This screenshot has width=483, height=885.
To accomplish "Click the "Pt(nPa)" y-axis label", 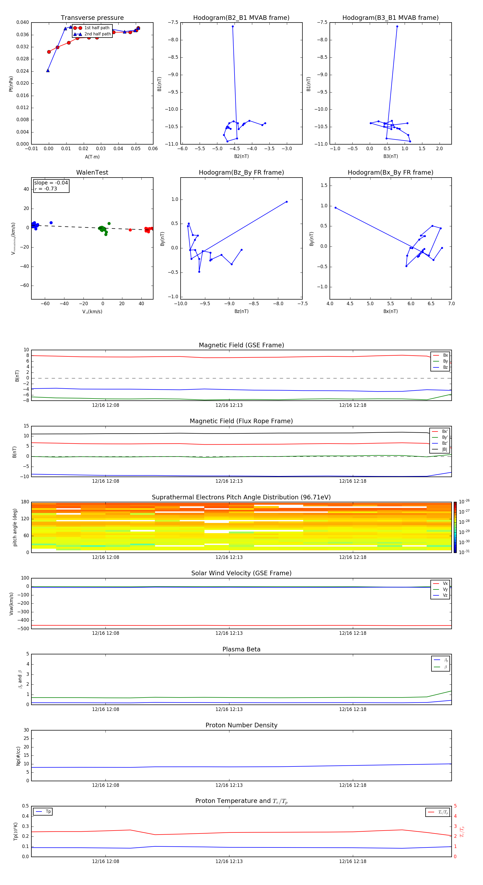I will (11, 84).
